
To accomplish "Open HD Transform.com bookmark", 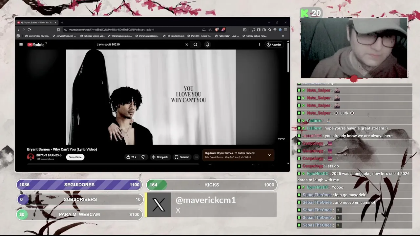I will pos(174,36).
